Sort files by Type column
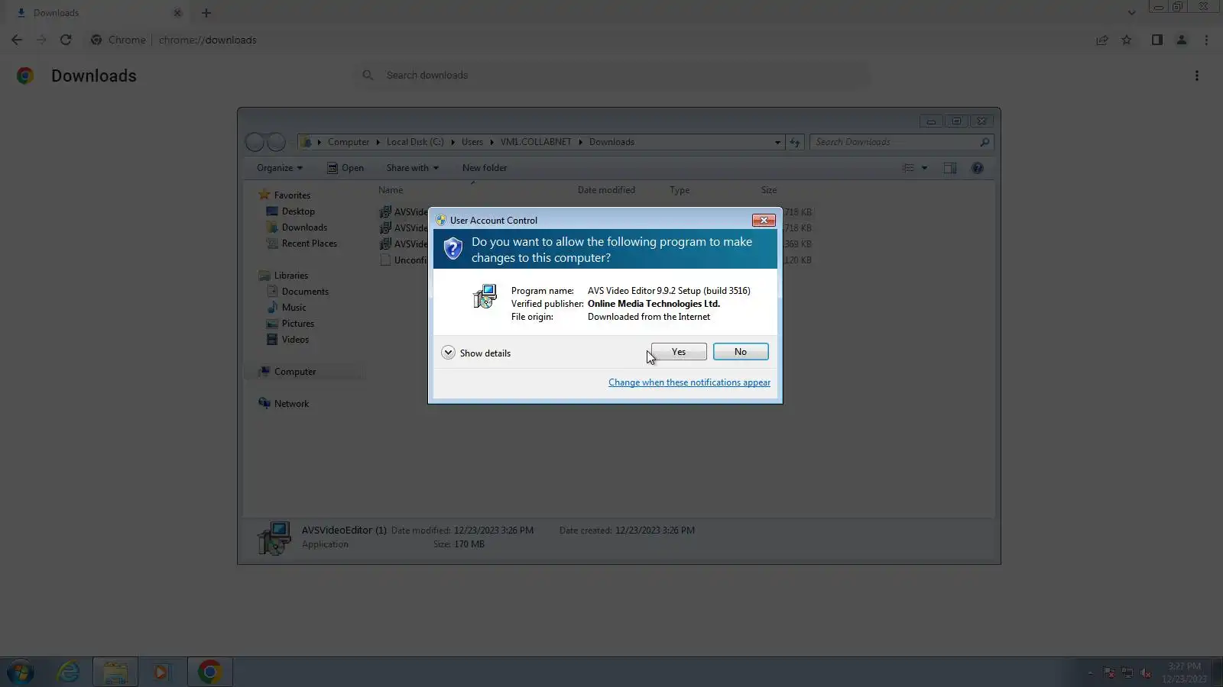Screen dimensions: 1223x687 [680, 190]
